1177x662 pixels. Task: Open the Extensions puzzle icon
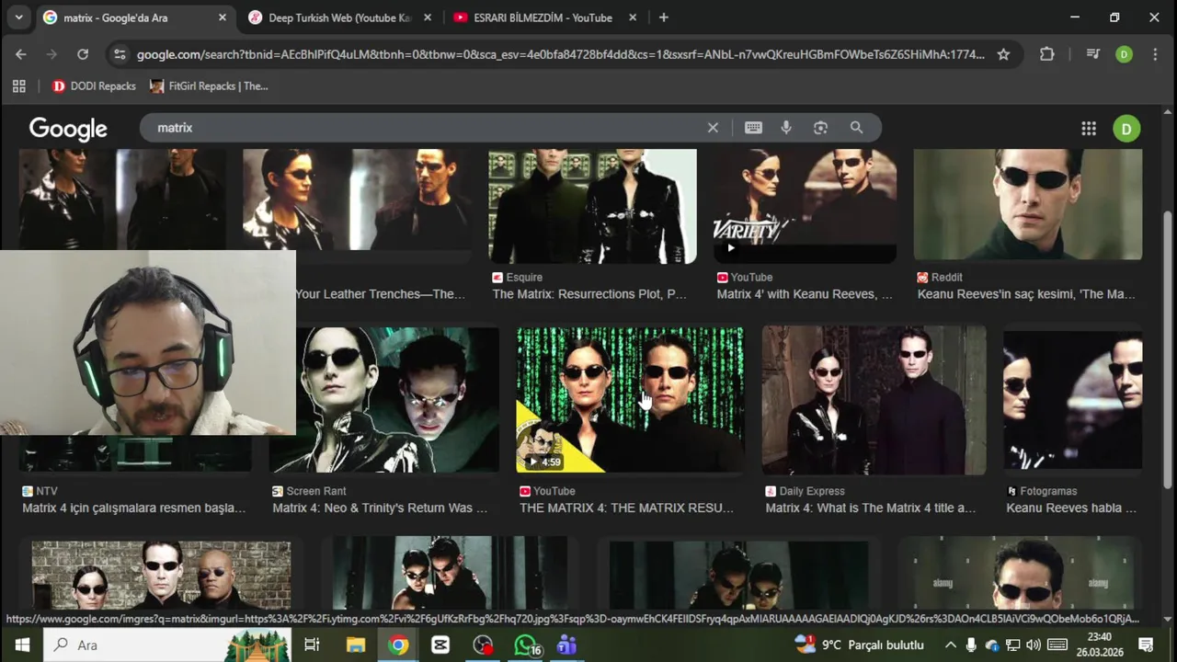1046,54
